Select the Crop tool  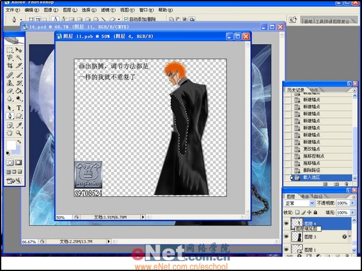pos(10,65)
